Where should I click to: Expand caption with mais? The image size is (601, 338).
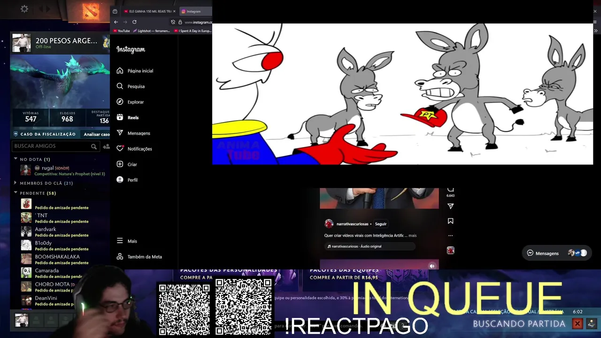[412, 235]
